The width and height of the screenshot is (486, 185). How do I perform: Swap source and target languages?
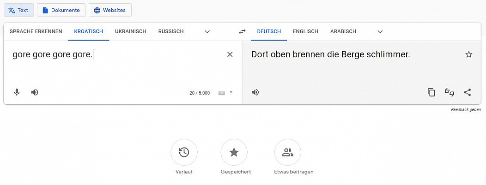click(x=242, y=32)
